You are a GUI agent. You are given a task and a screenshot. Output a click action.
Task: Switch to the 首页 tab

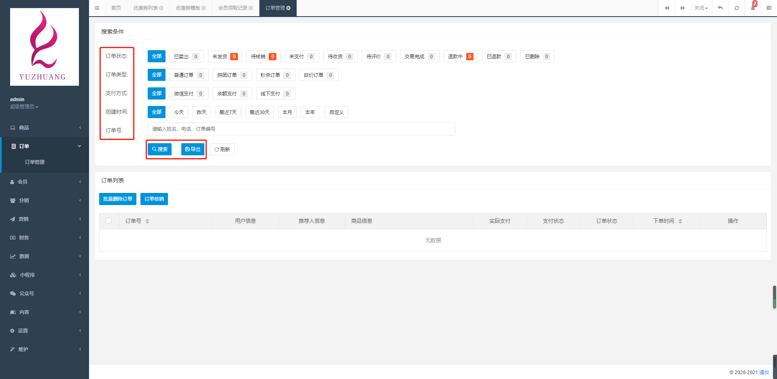116,8
